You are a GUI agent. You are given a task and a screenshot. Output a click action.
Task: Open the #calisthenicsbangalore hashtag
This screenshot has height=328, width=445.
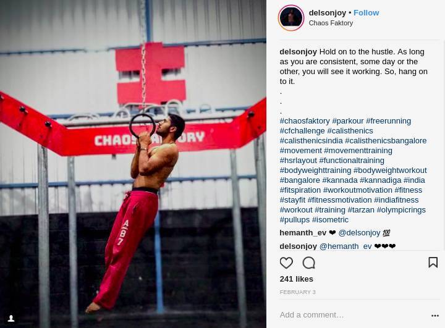click(x=386, y=141)
